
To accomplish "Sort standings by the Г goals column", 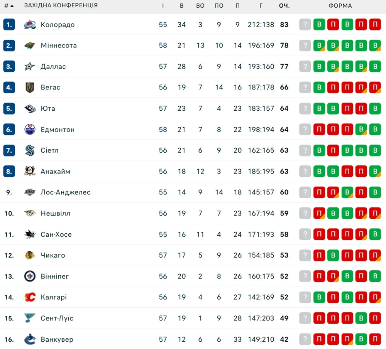I will click(261, 6).
